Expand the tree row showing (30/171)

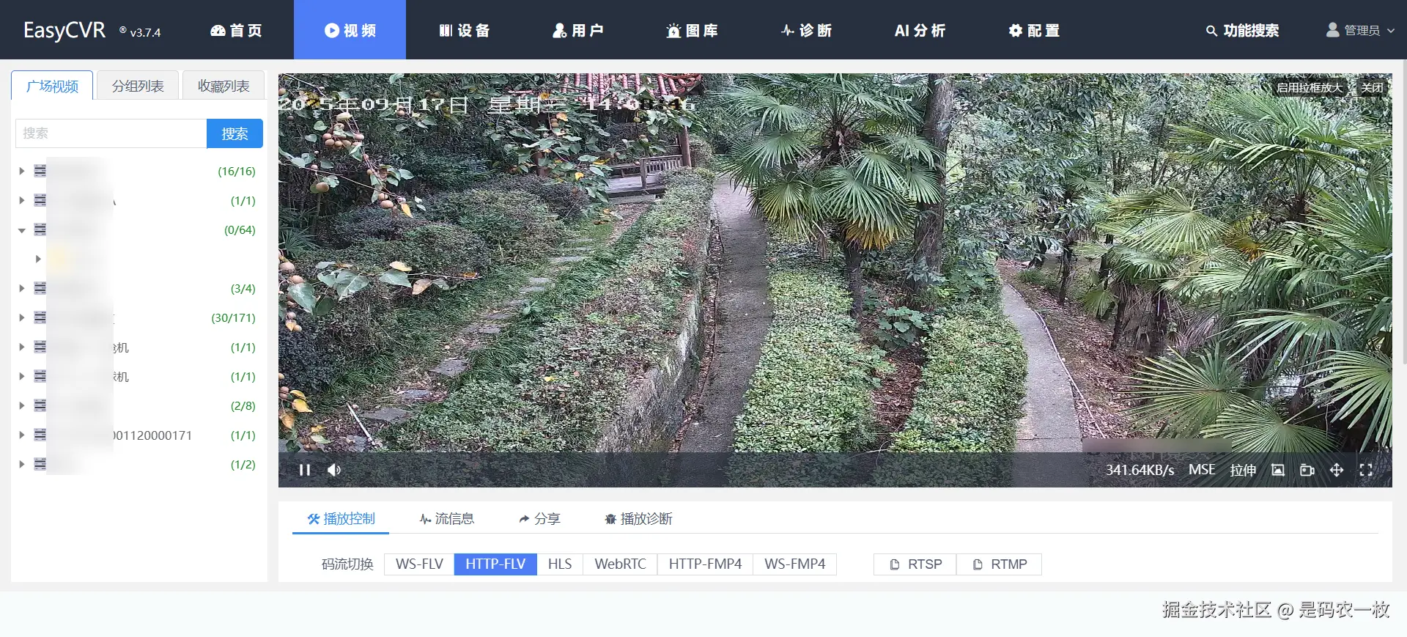[x=22, y=317]
